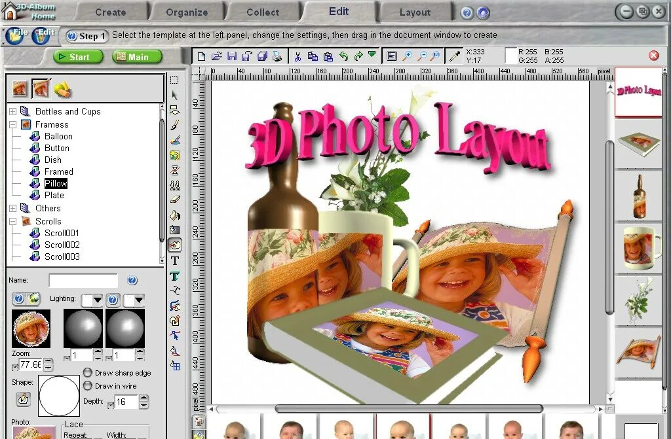Open the properties list toolbar icon

tap(392, 56)
